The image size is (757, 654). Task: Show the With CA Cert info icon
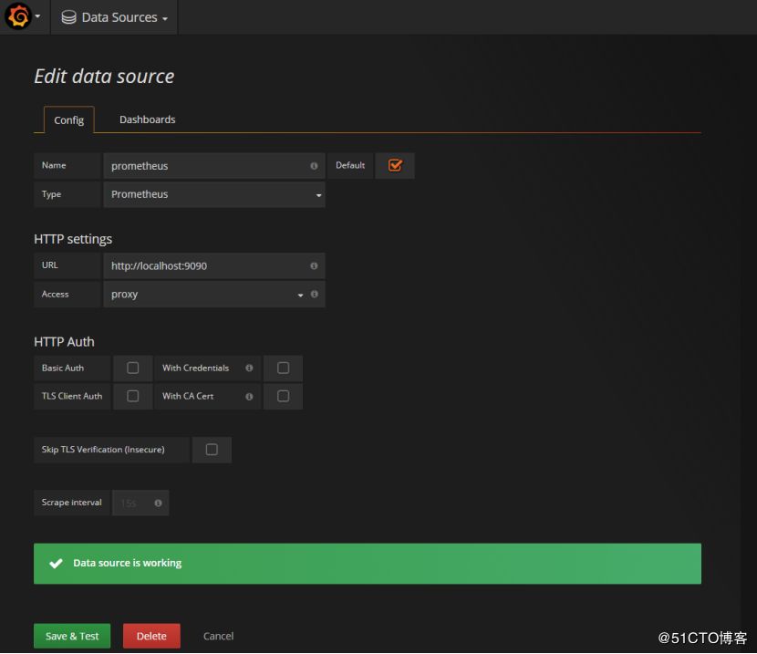[x=249, y=397]
